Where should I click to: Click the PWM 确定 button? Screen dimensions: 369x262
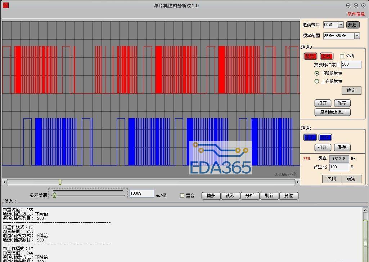click(351, 179)
